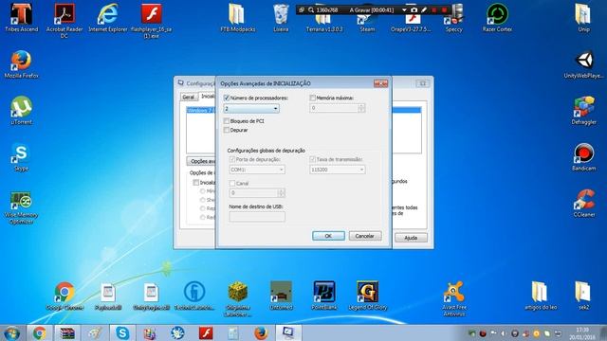The width and height of the screenshot is (607, 341).
Task: Open the Untamed desktop shortcut
Action: click(281, 296)
